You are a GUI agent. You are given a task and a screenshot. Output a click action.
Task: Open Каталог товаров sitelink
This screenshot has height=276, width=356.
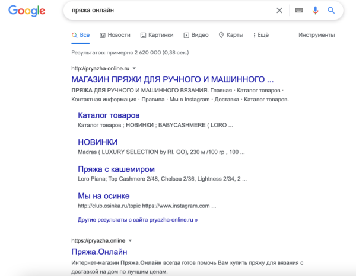(x=109, y=115)
